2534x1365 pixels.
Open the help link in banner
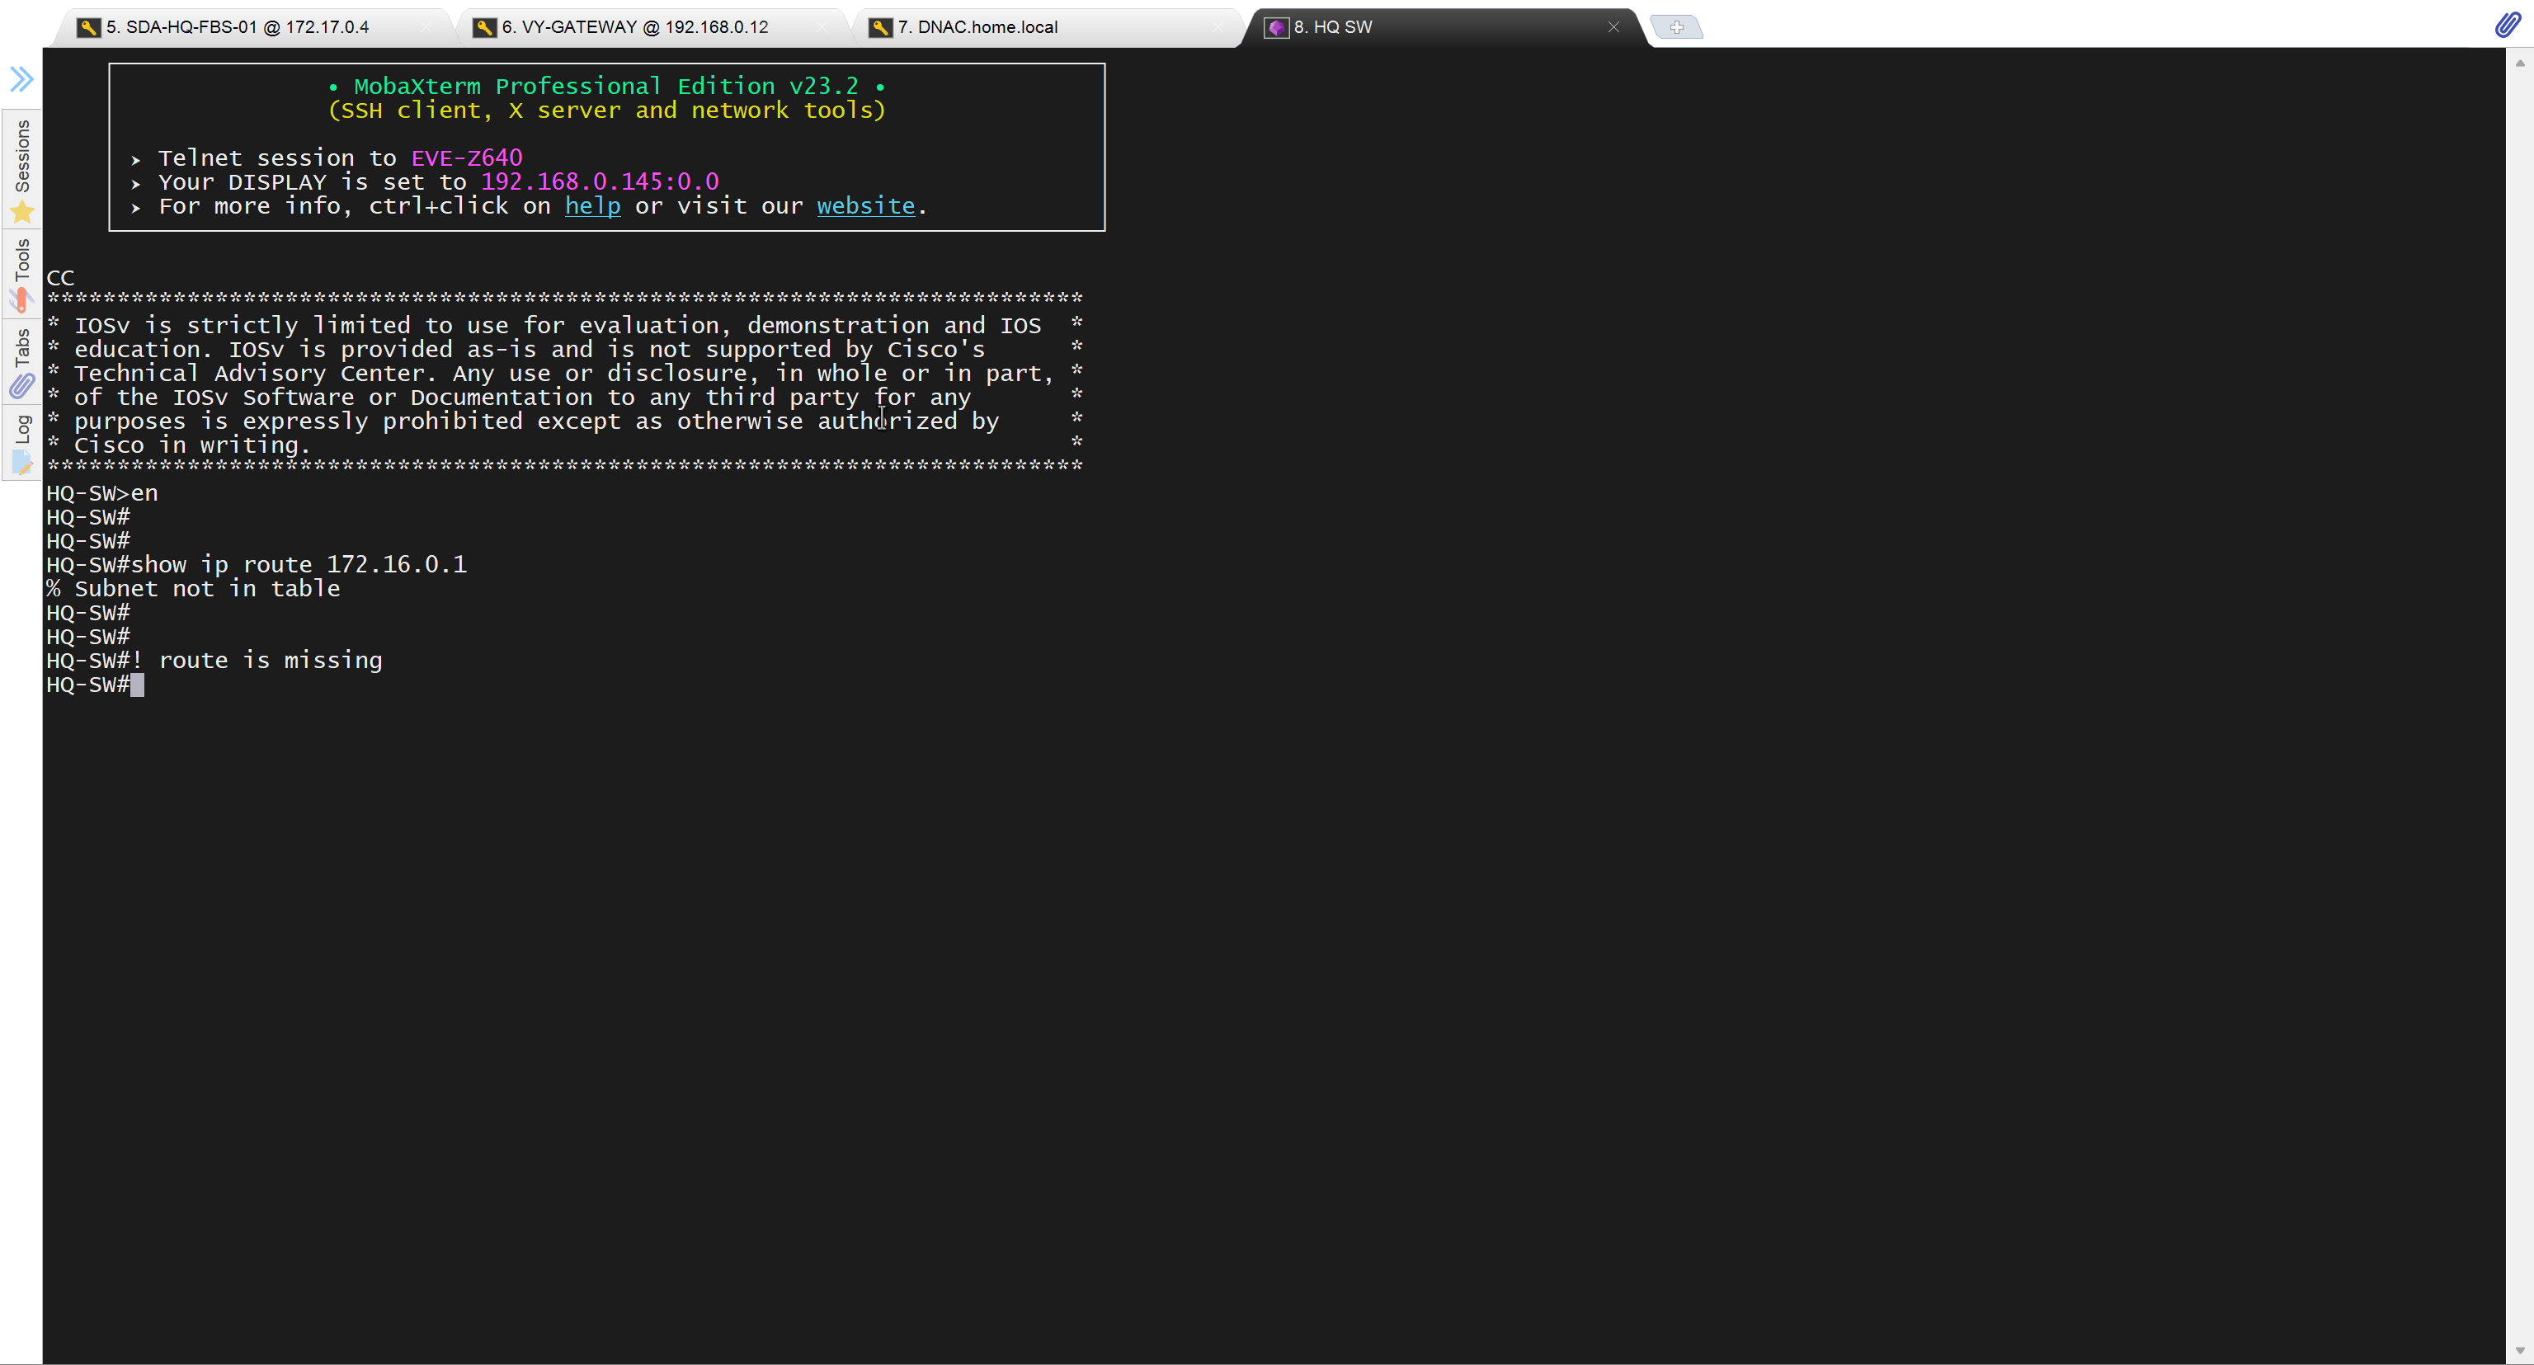[x=592, y=205]
